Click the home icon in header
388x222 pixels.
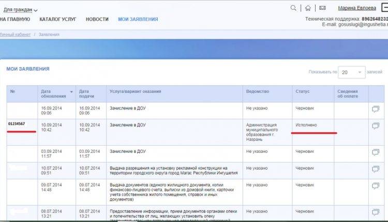(x=308, y=8)
